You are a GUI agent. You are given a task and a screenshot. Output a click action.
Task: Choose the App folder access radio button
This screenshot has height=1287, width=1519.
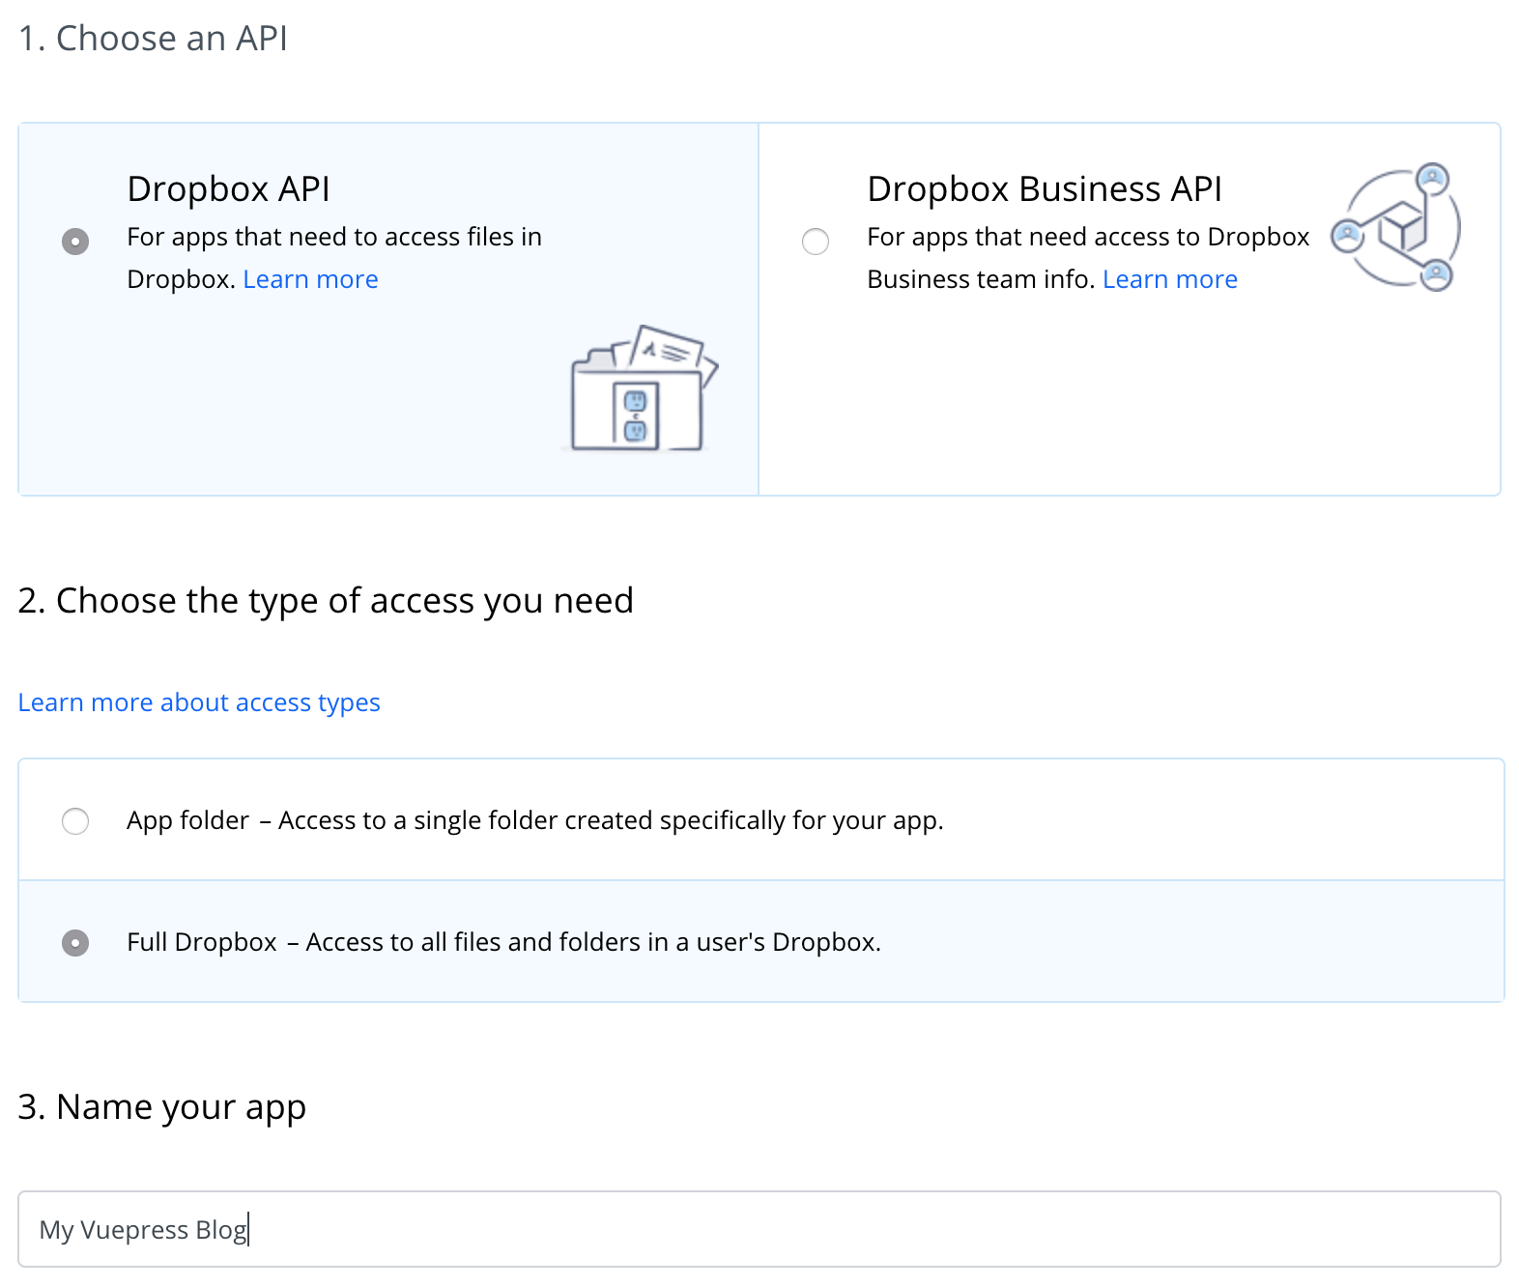(x=75, y=820)
